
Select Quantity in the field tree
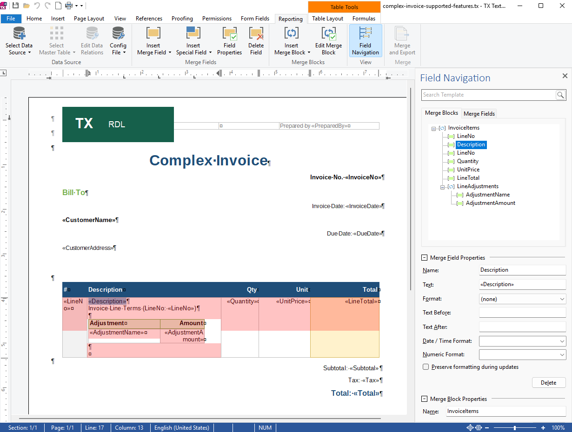click(468, 161)
